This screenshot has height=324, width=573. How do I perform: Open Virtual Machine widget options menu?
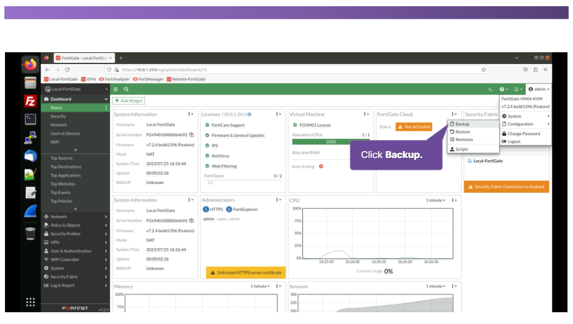[x=366, y=114]
